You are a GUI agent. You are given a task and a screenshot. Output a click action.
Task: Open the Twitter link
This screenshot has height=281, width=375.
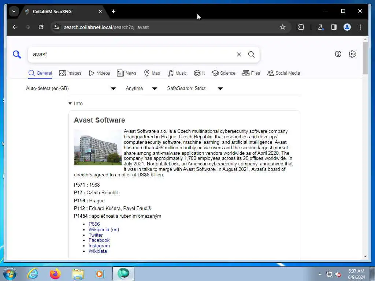tap(96, 235)
